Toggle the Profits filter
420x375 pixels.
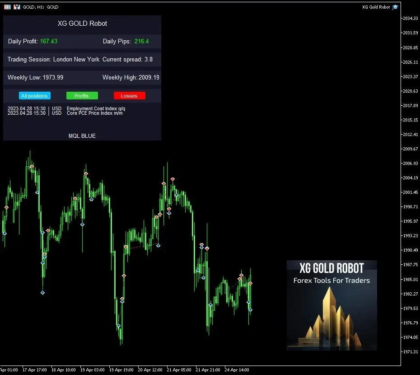tap(82, 95)
